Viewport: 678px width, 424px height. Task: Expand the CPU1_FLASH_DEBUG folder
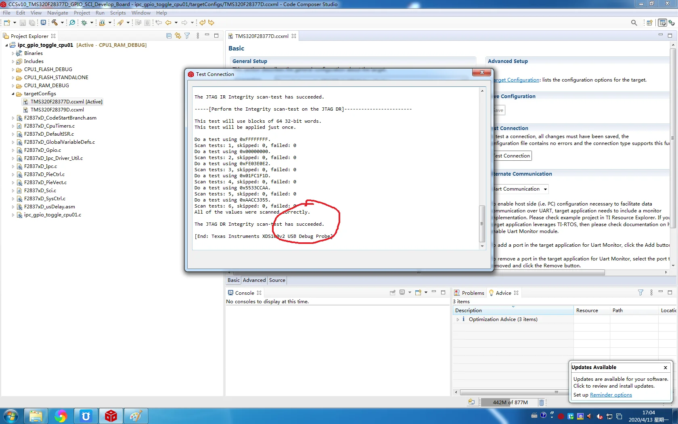[x=13, y=69]
